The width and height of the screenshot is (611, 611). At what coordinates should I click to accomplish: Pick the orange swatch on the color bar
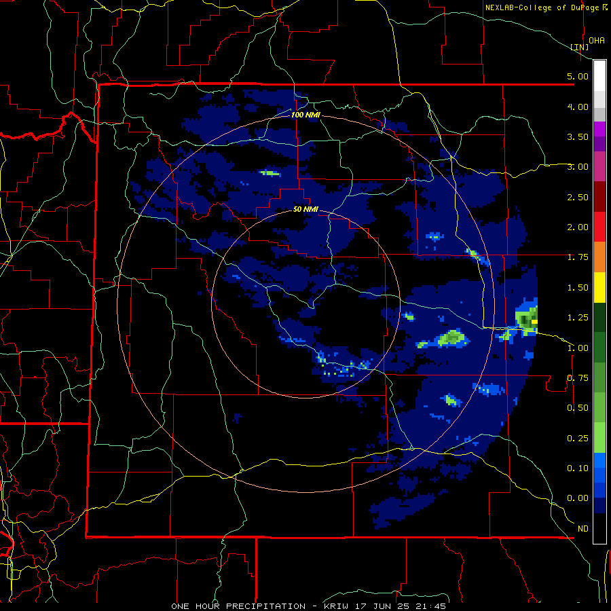tap(599, 257)
